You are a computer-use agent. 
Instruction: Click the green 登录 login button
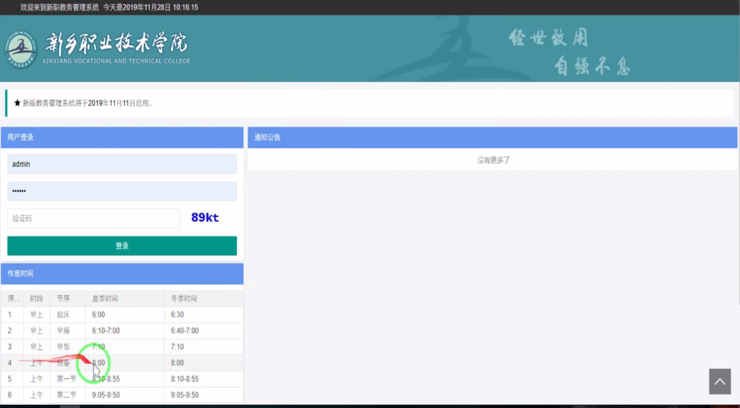(122, 246)
